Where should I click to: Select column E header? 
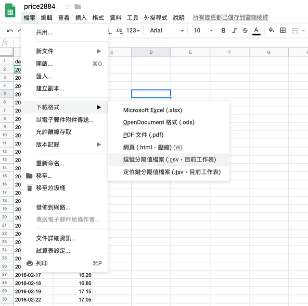click(x=191, y=52)
